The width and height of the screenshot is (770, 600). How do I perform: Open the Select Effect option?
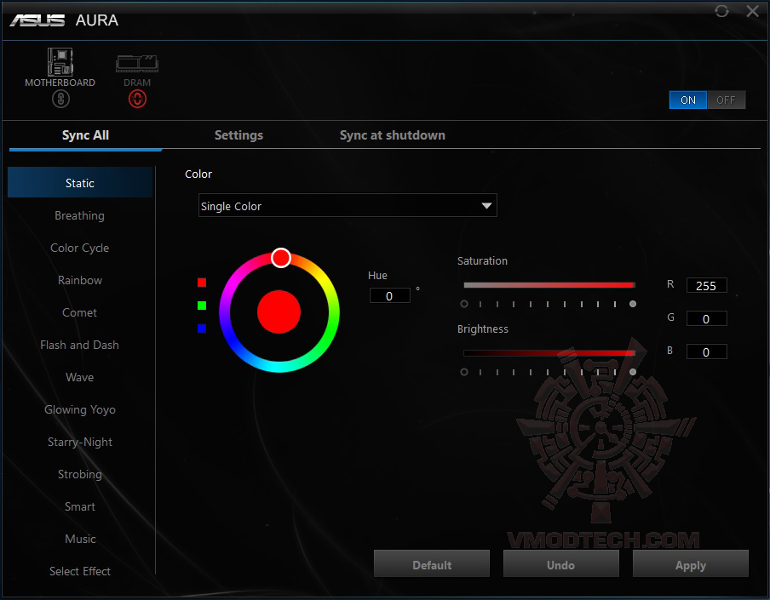pos(80,572)
